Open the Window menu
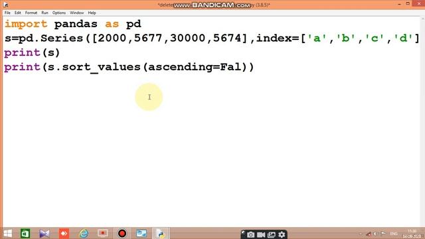The width and height of the screenshot is (425, 239). [x=77, y=13]
